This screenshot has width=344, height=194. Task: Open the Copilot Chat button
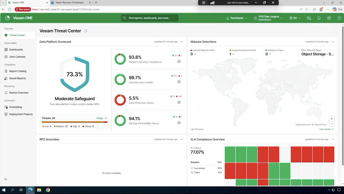[337, 9]
